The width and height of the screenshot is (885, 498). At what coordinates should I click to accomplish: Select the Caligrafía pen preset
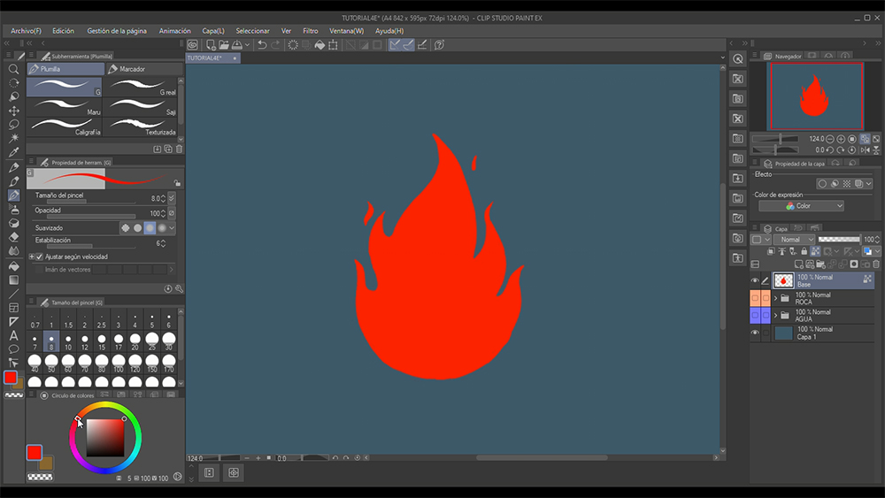pos(65,126)
